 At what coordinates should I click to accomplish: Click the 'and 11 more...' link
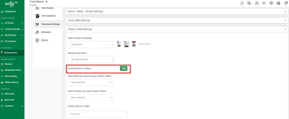pos(145,44)
